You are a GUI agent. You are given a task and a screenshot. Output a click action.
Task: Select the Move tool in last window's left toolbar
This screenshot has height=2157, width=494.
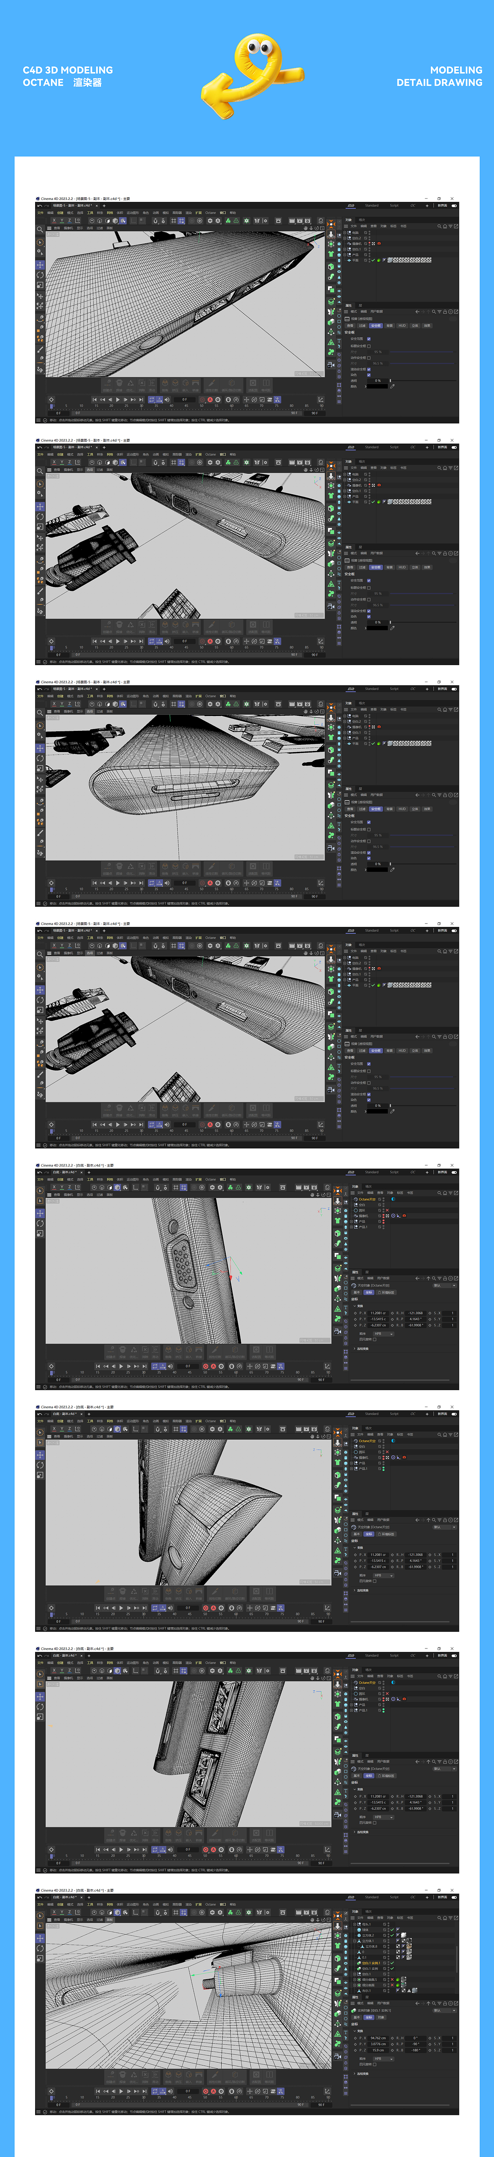click(40, 1939)
